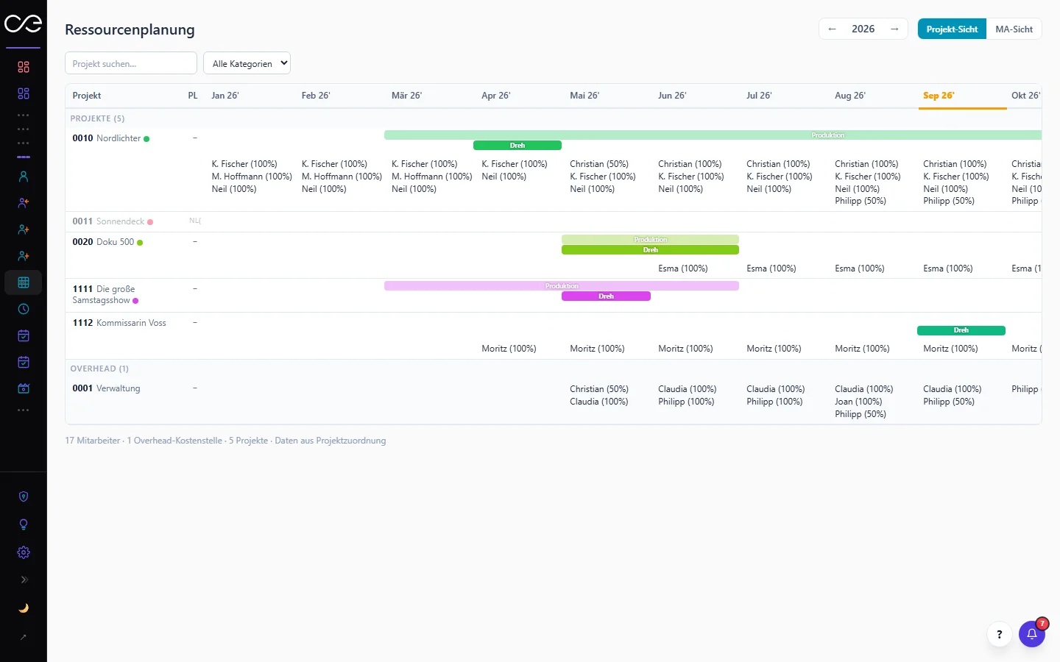Toggle dark mode with the moon icon
1060x662 pixels.
pos(24,608)
